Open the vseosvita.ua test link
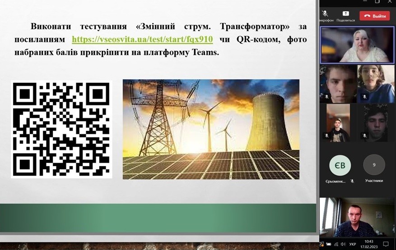 point(142,39)
